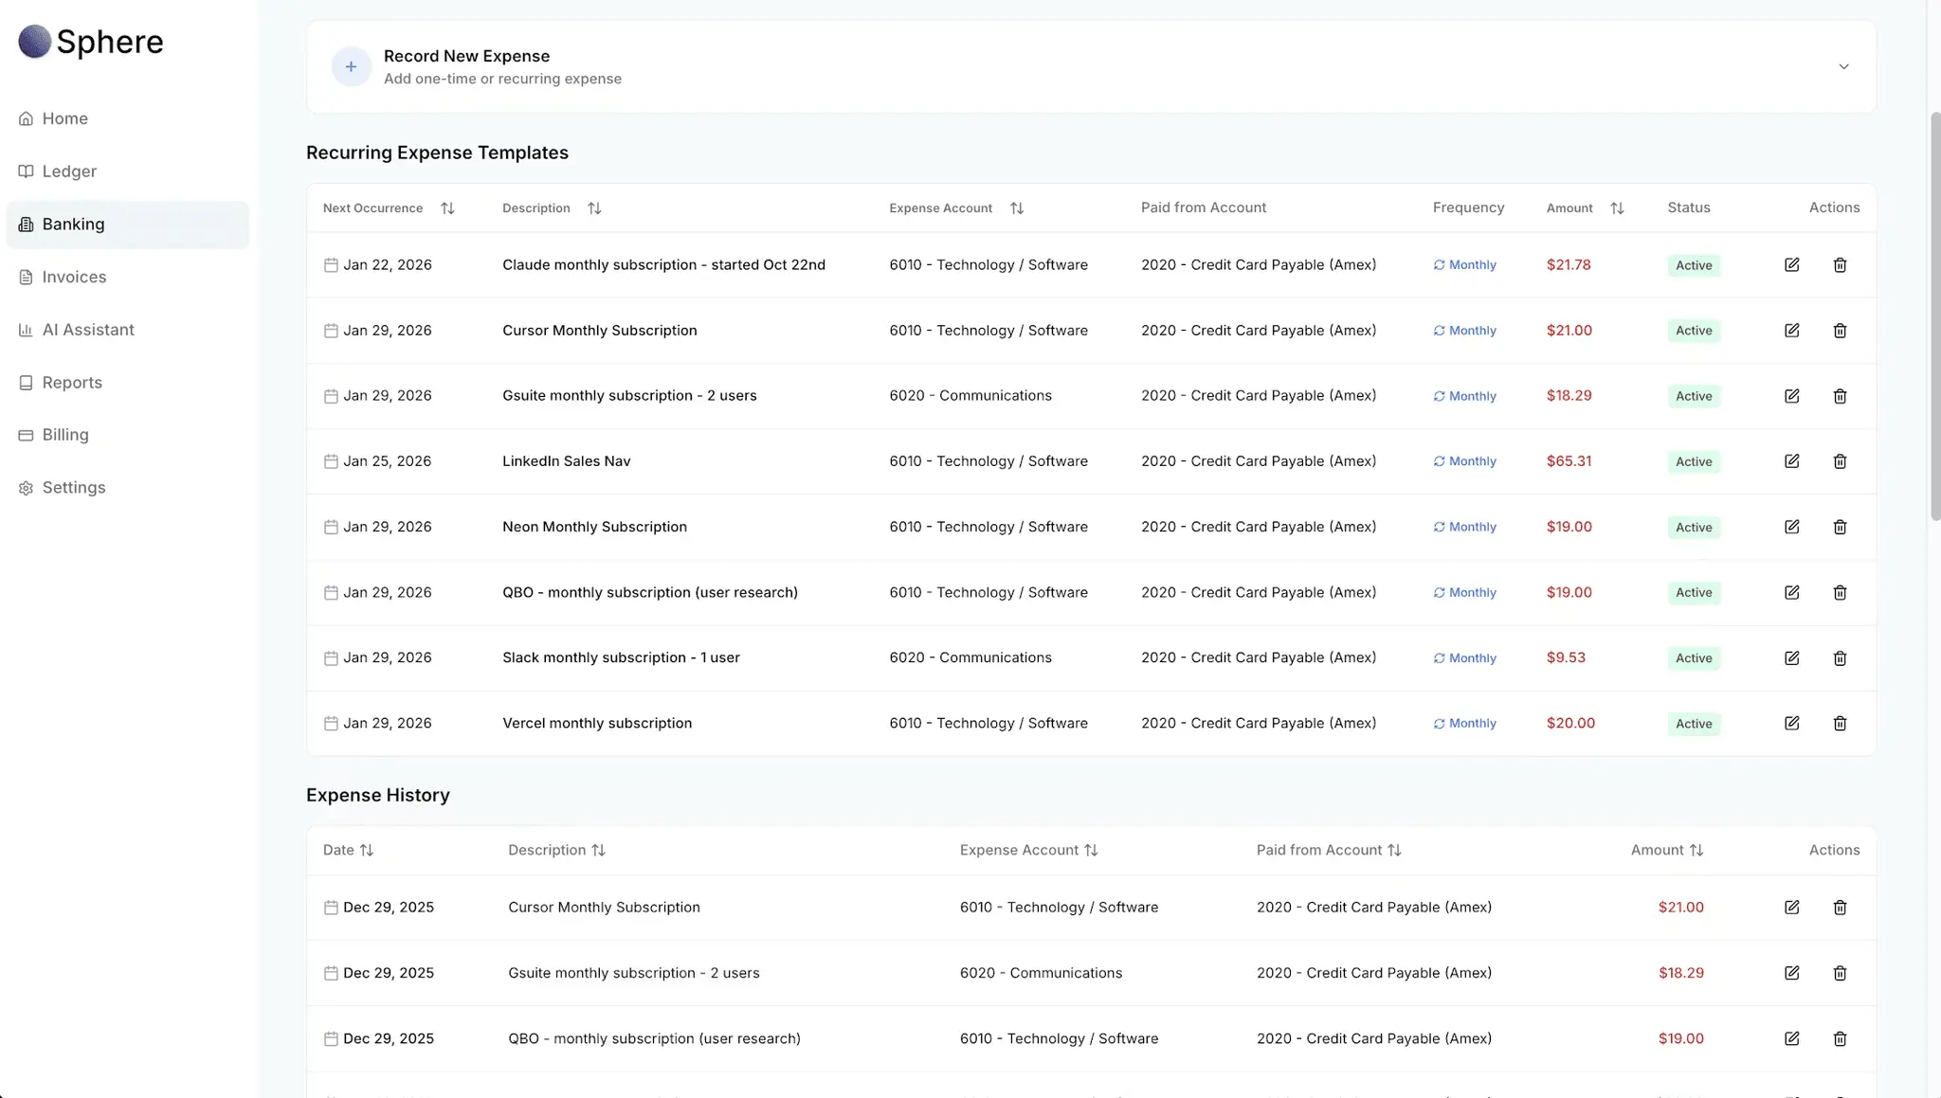Edit the LinkedIn Sales Nav template
Image resolution: width=1941 pixels, height=1098 pixels.
click(x=1791, y=461)
